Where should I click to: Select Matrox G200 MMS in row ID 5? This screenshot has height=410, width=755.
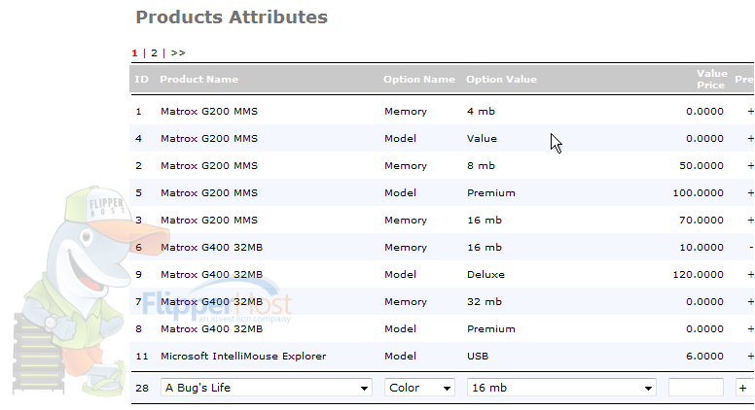click(x=209, y=192)
